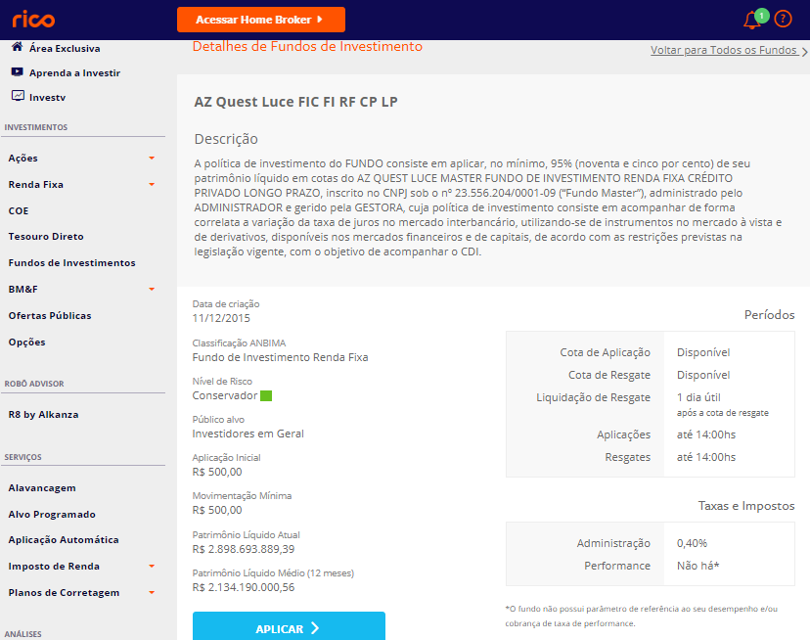Click the green Conservador risk indicator

[266, 395]
